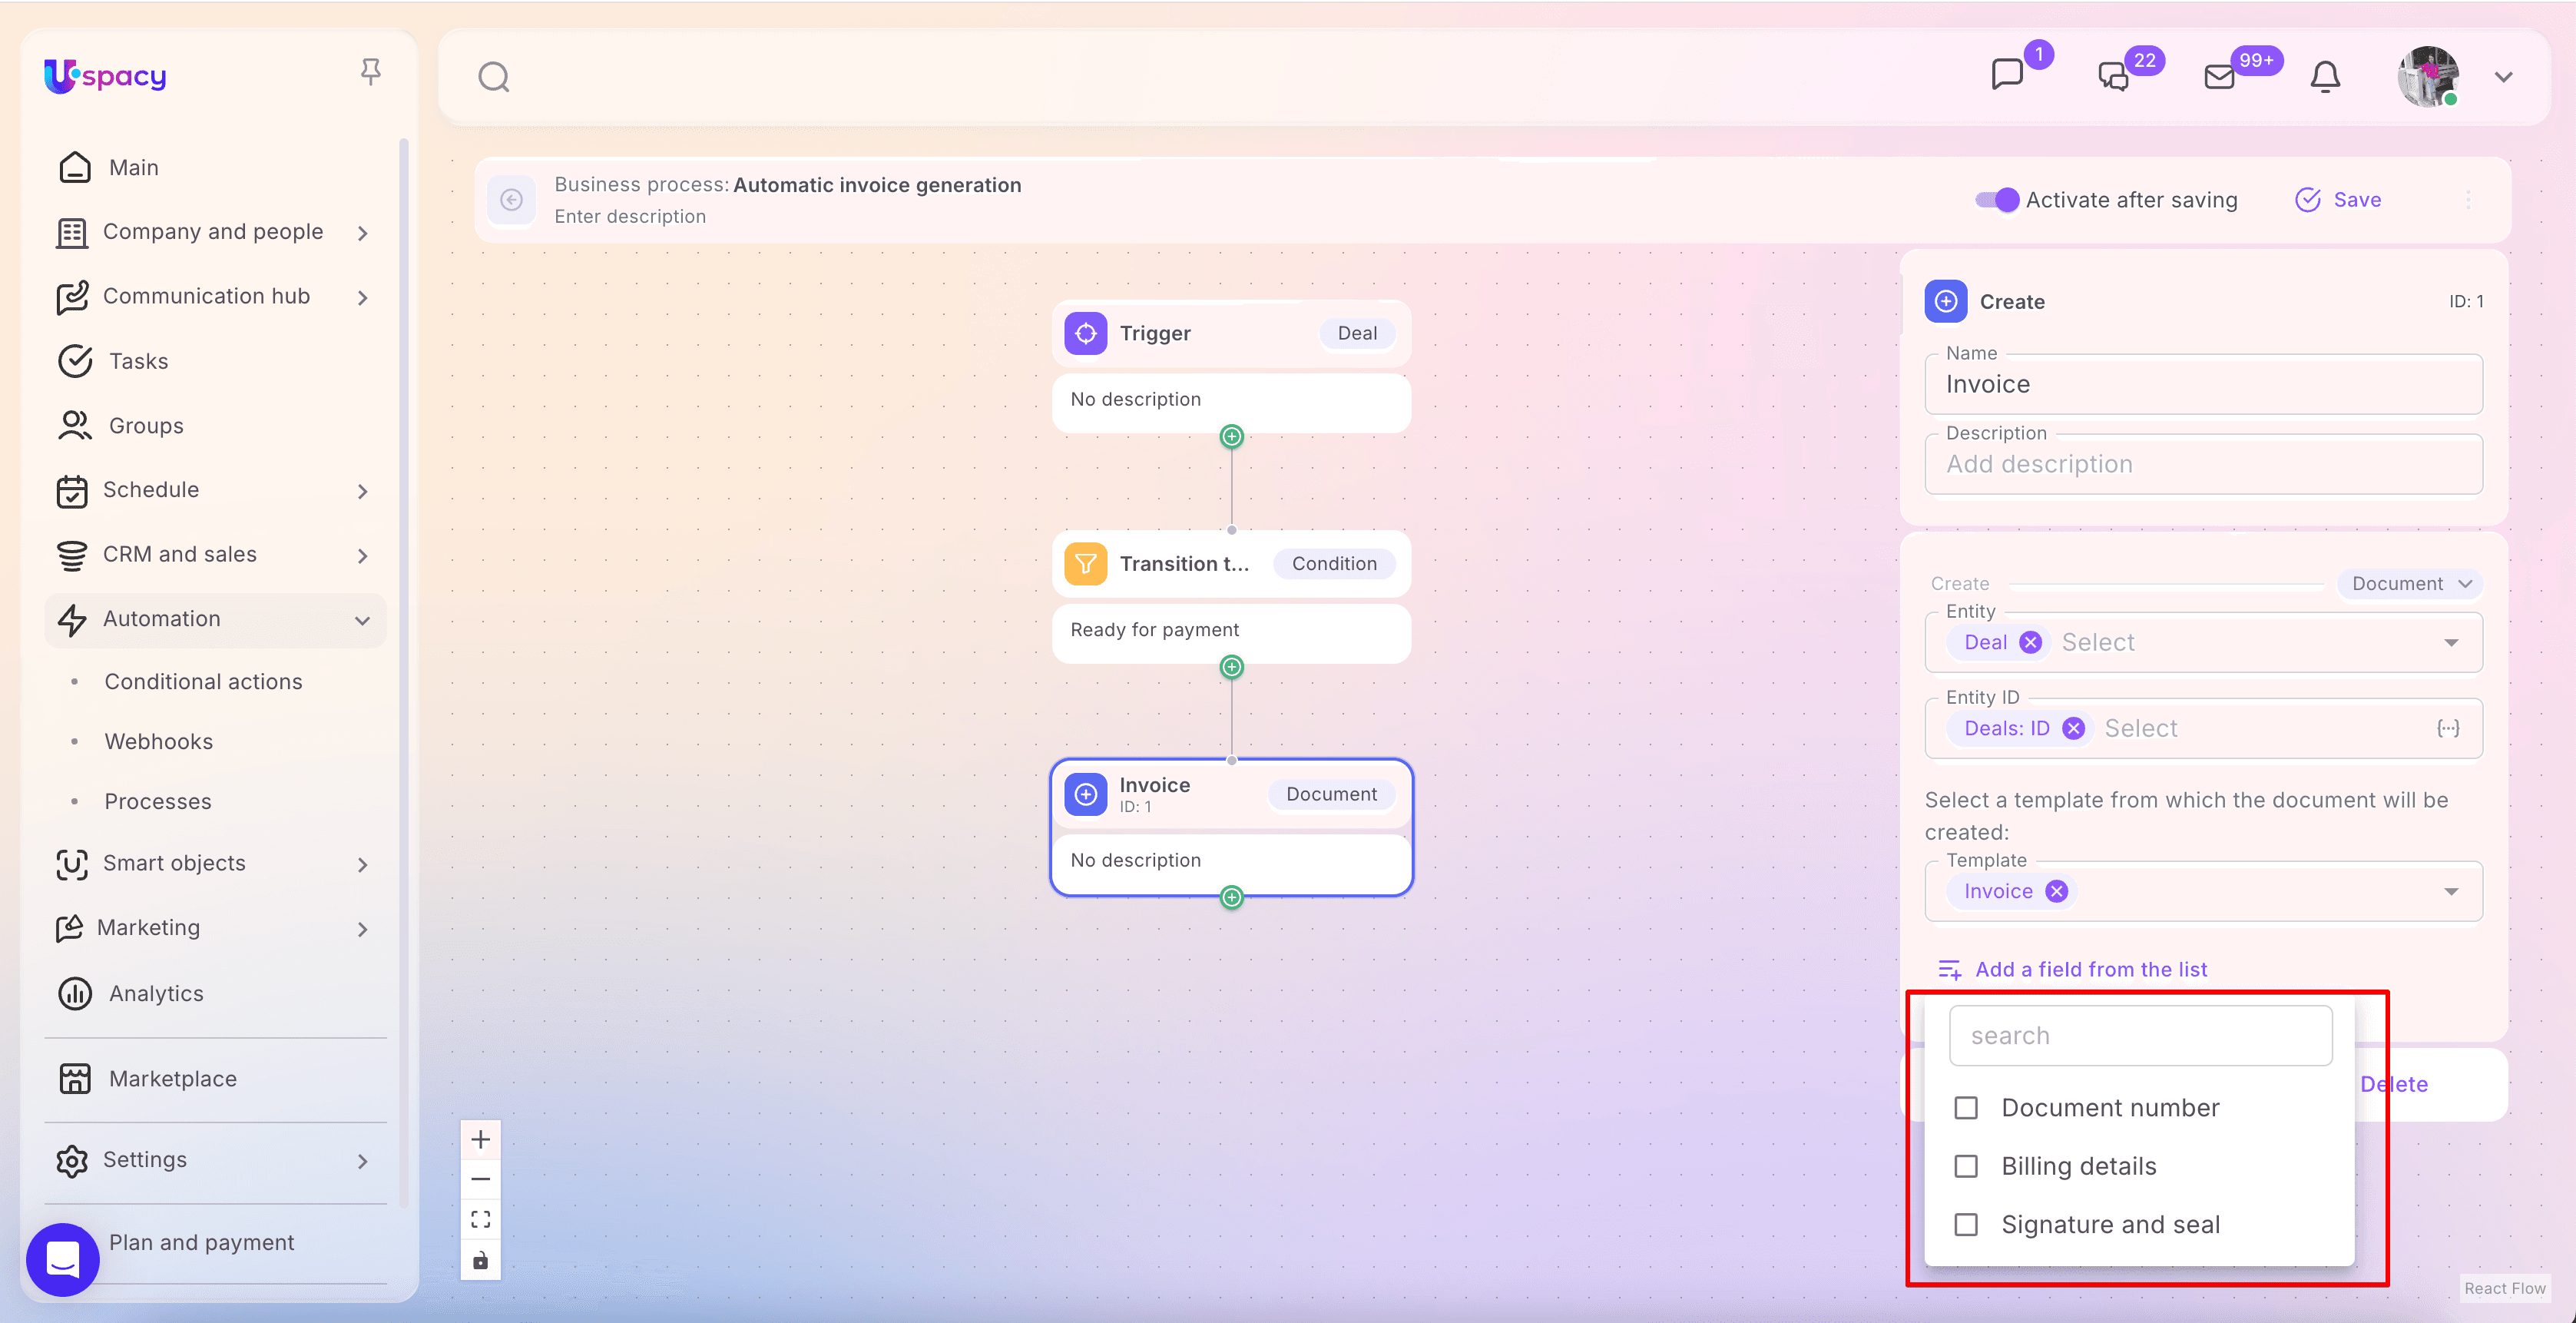Click the zoom in plus on canvas controls

pyautogui.click(x=481, y=1139)
